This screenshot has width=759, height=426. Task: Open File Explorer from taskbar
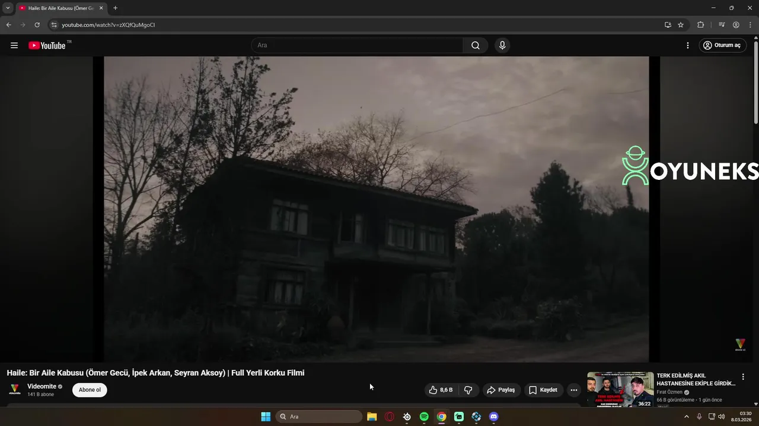(x=372, y=417)
